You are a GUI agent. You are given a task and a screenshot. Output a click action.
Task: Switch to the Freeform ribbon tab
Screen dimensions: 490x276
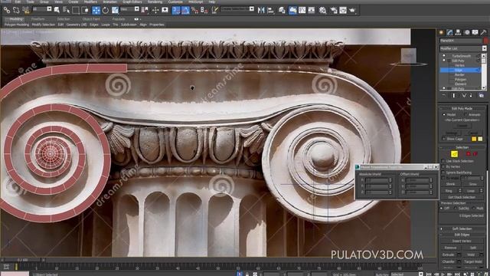pos(38,19)
